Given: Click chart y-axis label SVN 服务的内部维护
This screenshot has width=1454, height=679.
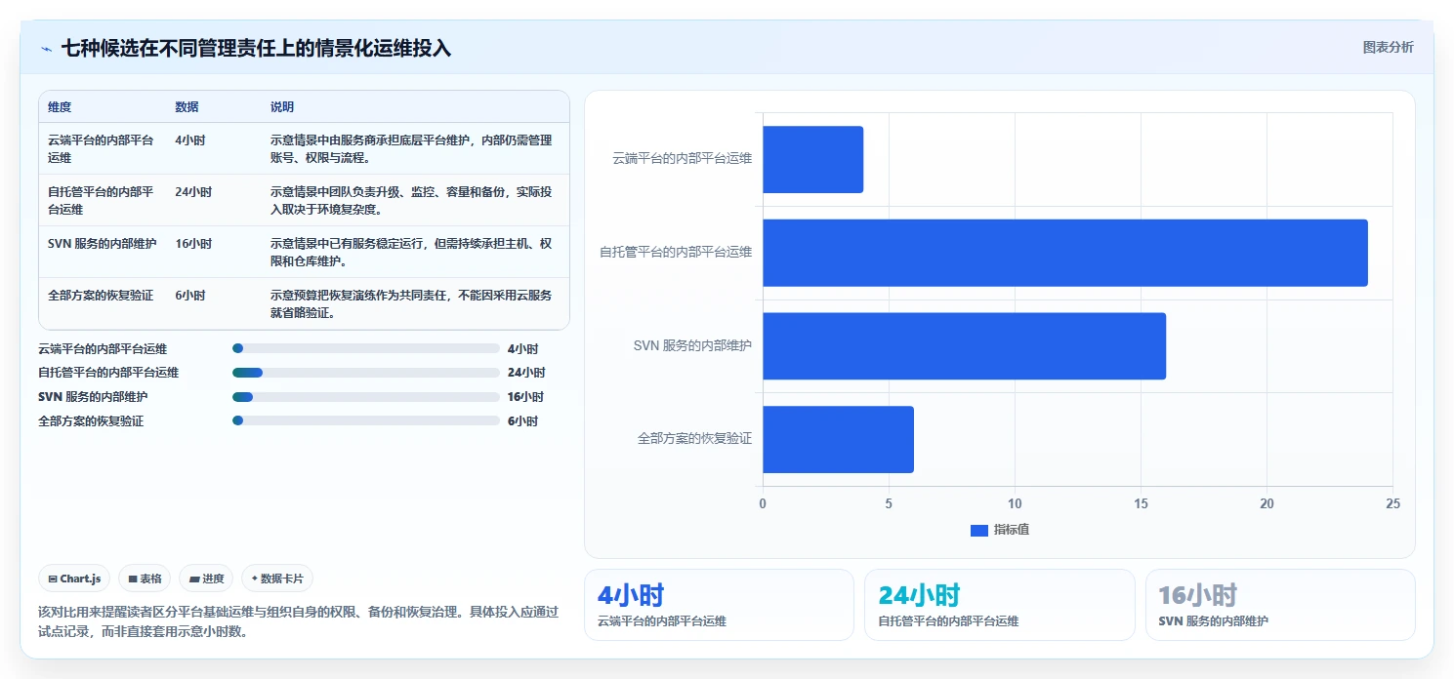Looking at the screenshot, I should click(x=692, y=345).
